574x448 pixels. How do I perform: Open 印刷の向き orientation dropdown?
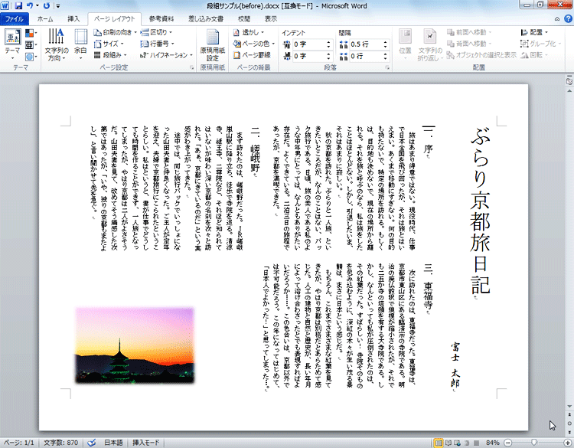coord(115,33)
